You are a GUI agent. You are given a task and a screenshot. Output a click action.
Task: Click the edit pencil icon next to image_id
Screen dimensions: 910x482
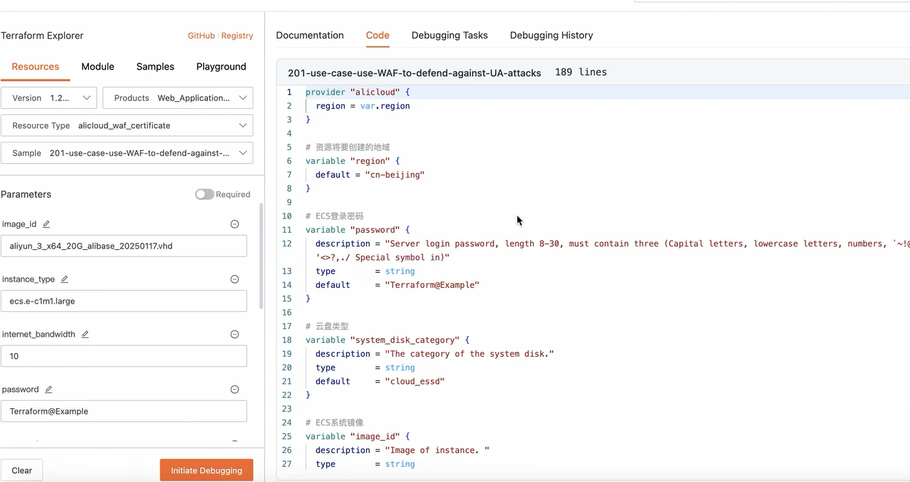pos(46,224)
